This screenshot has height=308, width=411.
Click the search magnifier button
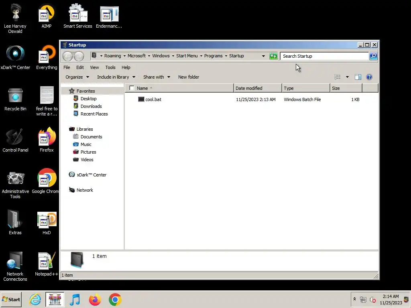(373, 56)
